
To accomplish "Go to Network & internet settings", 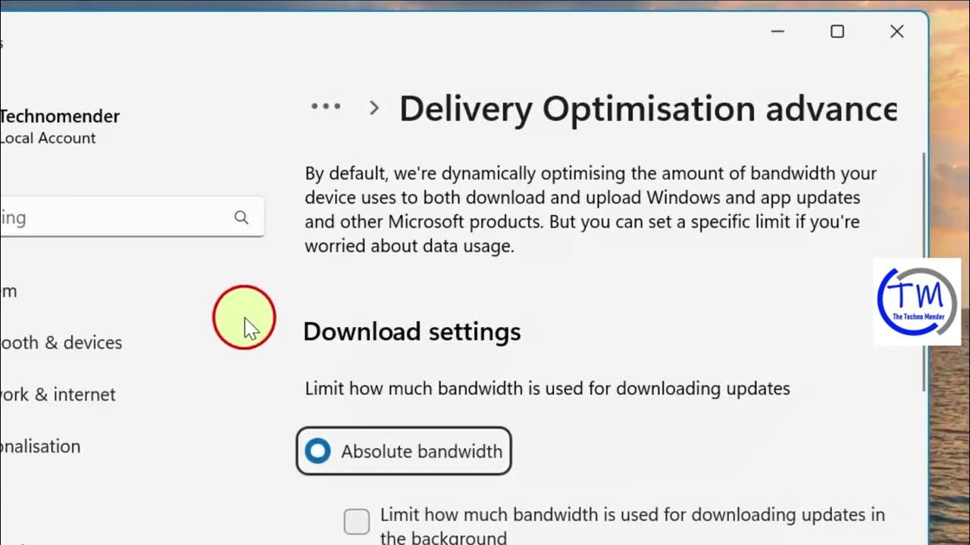I will pyautogui.click(x=58, y=394).
